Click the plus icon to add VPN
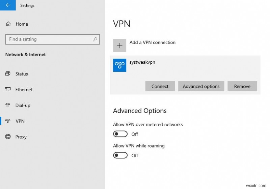Screen dimensions: 270x189 (x=119, y=46)
